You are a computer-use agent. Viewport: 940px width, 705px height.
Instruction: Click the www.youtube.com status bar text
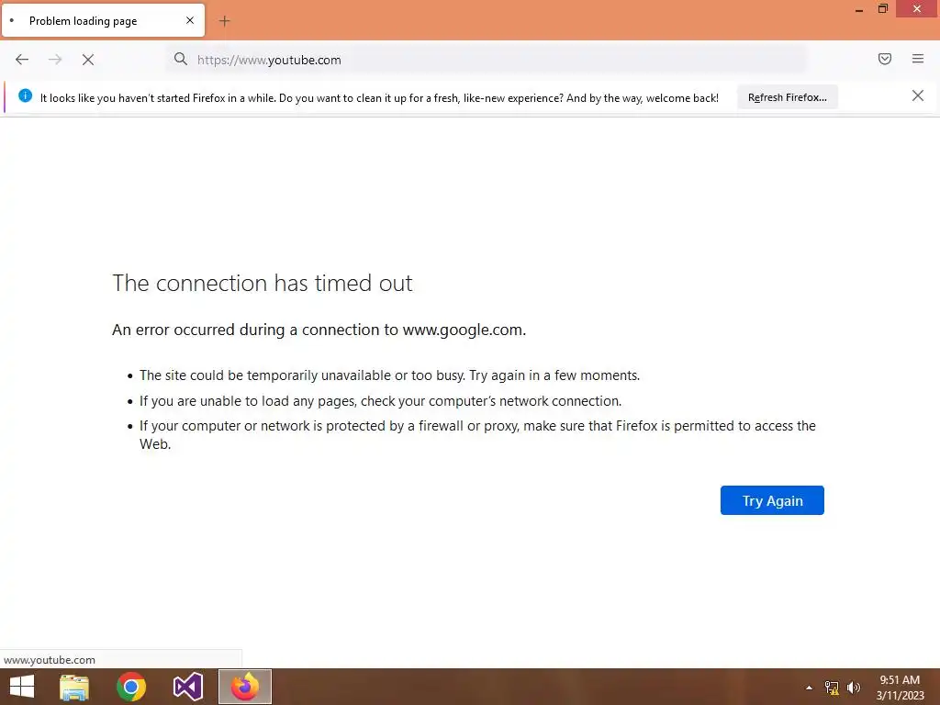pyautogui.click(x=50, y=660)
